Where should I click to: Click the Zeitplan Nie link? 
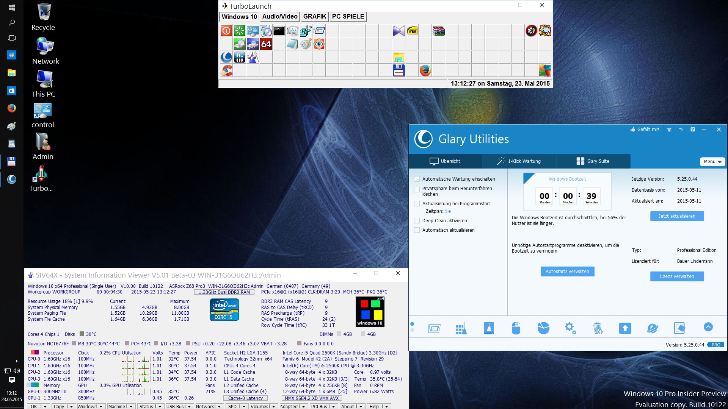[447, 211]
